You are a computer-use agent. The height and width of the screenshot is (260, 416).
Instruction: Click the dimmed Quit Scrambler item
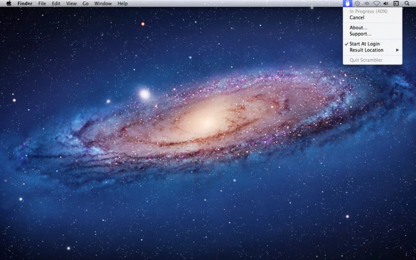(373, 60)
